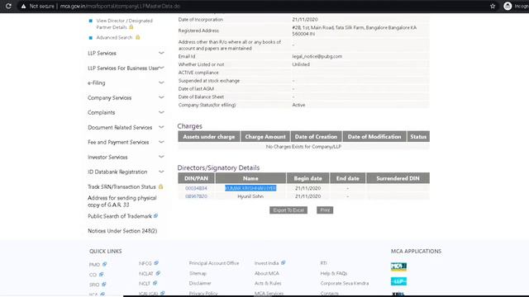This screenshot has width=529, height=297.
Task: Click the external link icon next to NCLT
Action: (x=155, y=283)
